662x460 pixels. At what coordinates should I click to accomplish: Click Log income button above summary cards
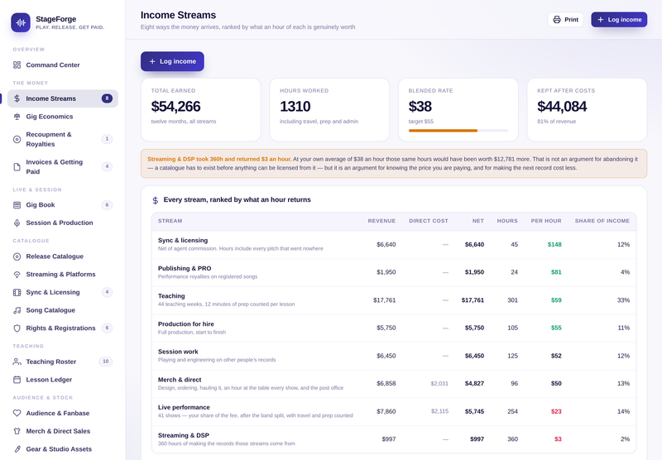click(172, 61)
